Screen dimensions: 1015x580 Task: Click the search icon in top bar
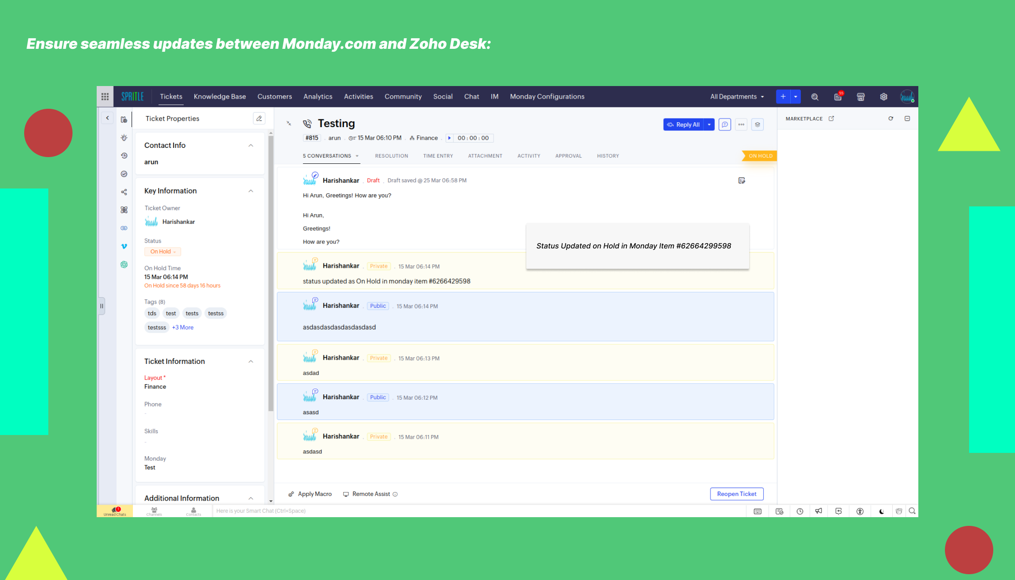tap(815, 97)
